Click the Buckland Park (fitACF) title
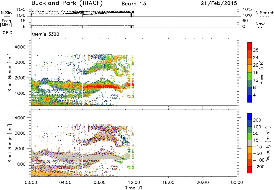This screenshot has height=190, width=274. click(x=67, y=3)
